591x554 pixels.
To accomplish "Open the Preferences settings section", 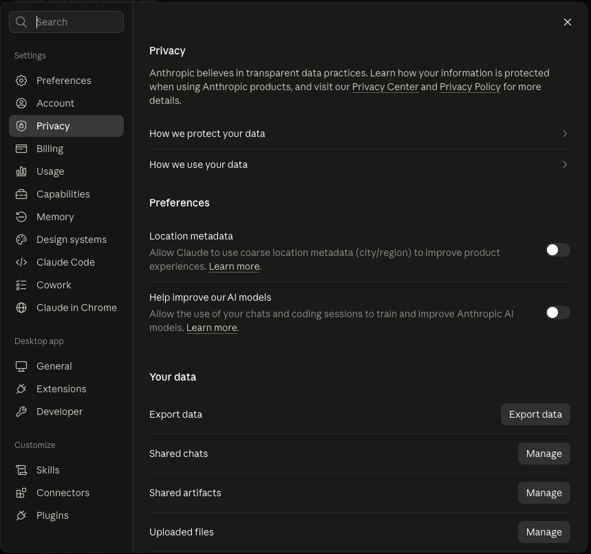I will pyautogui.click(x=66, y=81).
